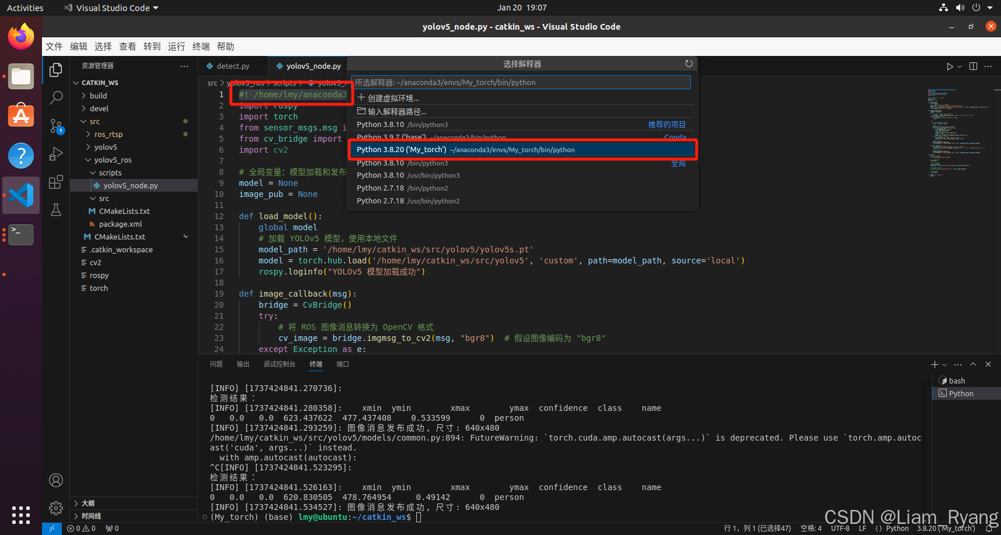Open the Accounts icon in the activity bar
The width and height of the screenshot is (1001, 535).
click(x=55, y=480)
